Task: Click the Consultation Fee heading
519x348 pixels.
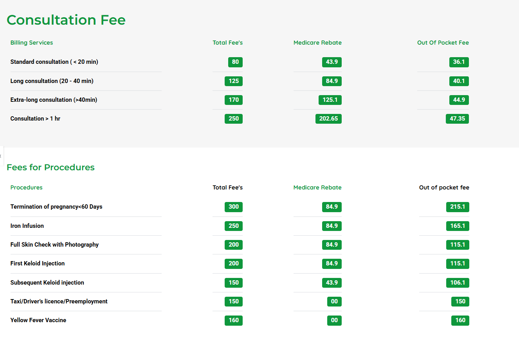Action: [66, 20]
